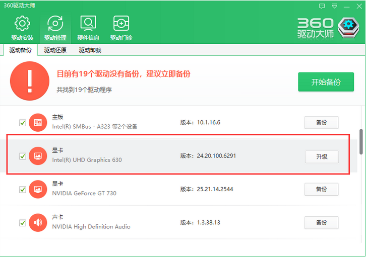
Task: Click 升级 for Intel UHD Graphics 630
Action: 321,156
